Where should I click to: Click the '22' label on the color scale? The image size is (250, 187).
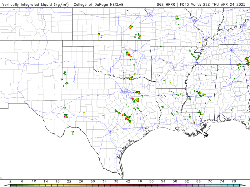click(x=69, y=181)
